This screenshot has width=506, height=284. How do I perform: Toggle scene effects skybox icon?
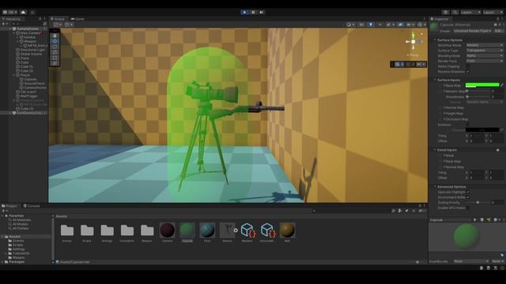[390, 24]
